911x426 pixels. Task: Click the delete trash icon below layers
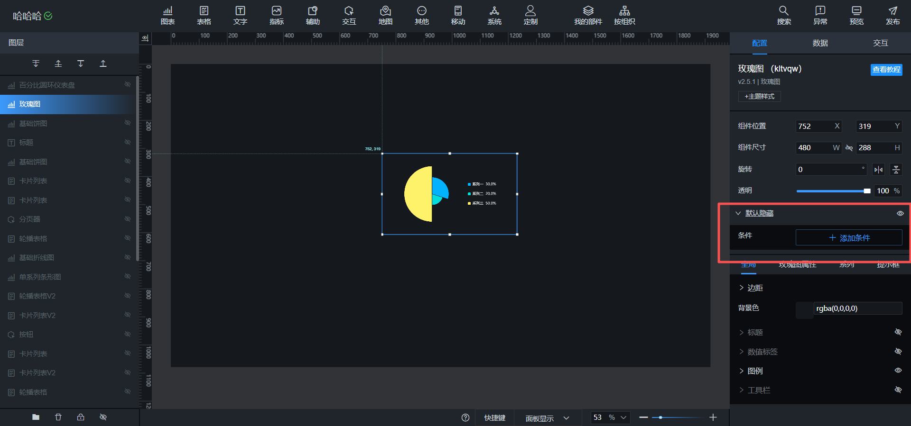pyautogui.click(x=58, y=417)
